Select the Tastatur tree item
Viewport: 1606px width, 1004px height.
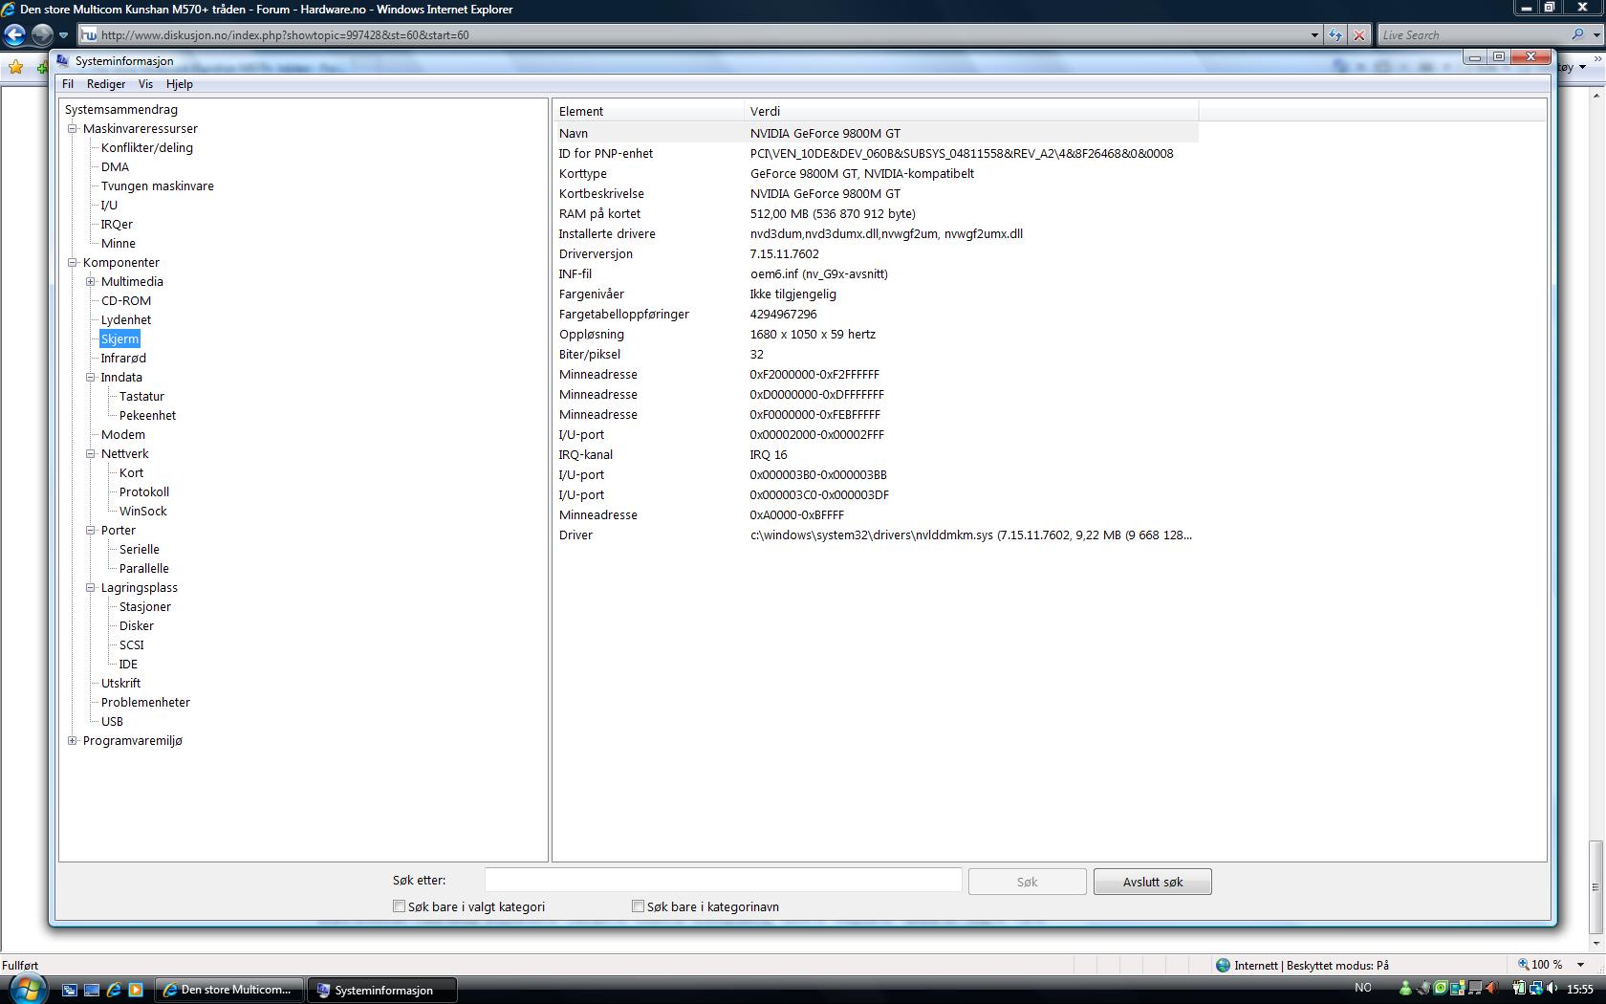pos(141,397)
